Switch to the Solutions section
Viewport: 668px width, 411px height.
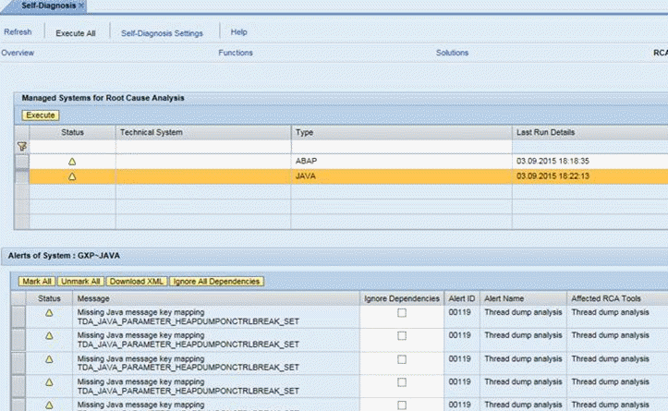452,53
